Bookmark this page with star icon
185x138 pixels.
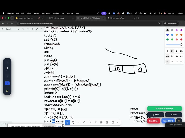coord(159,24)
